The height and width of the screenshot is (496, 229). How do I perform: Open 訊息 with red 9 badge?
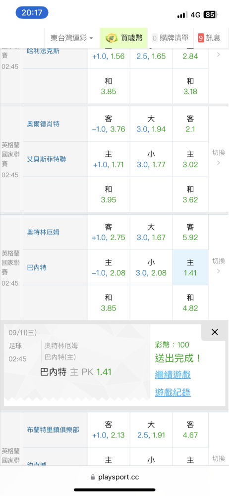[x=209, y=38]
